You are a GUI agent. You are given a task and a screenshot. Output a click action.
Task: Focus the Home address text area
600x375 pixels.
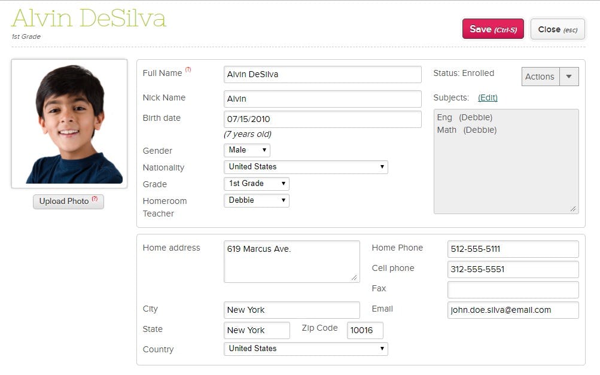click(291, 261)
